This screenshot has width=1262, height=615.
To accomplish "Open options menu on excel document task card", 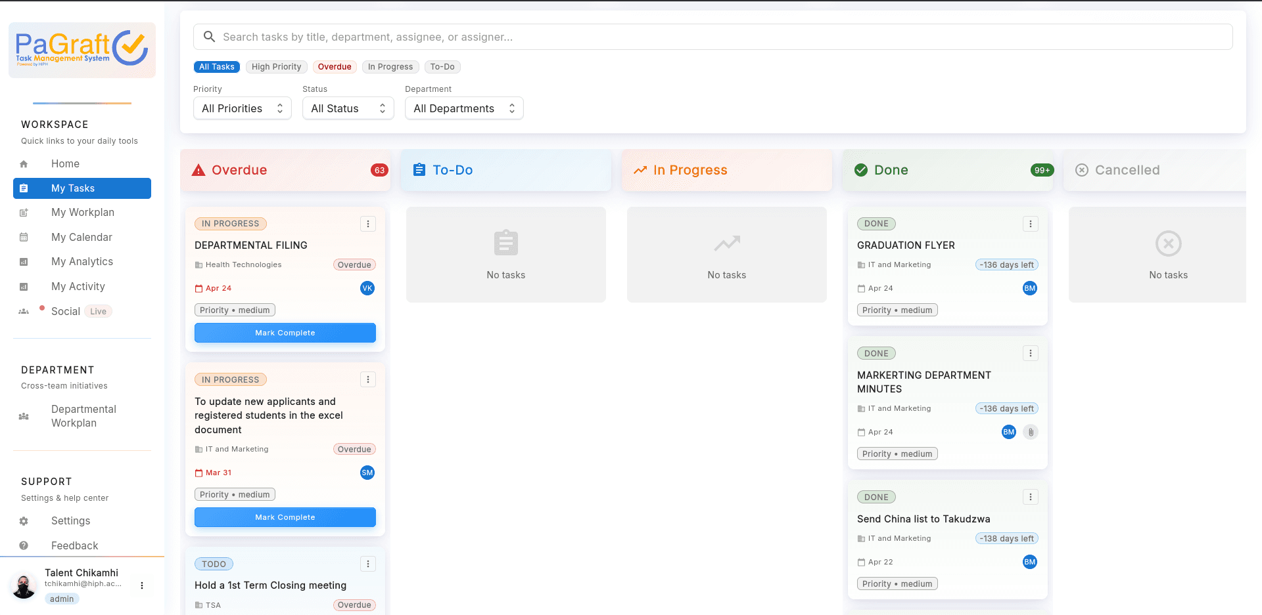I will click(368, 379).
